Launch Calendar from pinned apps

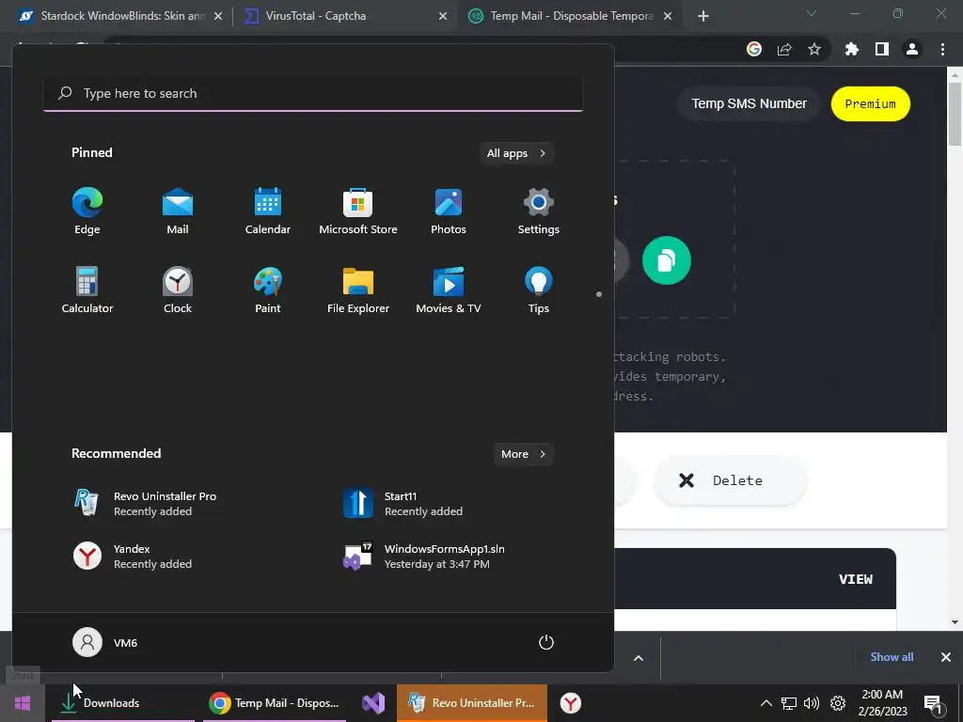pos(268,212)
